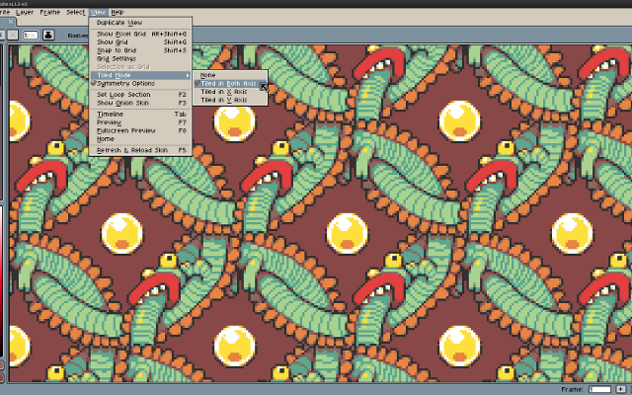Select Tiled in Both Axis
Viewport: 632px width, 395px height.
230,83
